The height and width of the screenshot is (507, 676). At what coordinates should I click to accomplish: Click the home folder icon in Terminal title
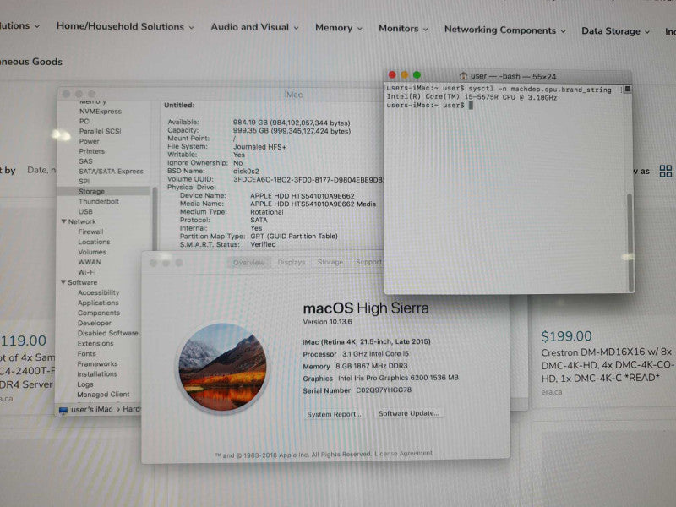click(x=463, y=76)
